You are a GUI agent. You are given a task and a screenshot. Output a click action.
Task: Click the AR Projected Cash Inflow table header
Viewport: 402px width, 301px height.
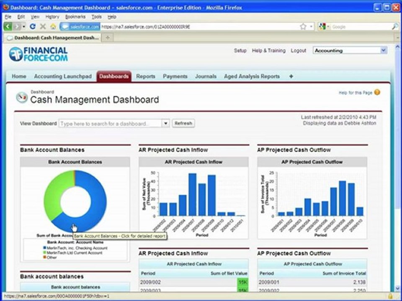[x=194, y=264]
